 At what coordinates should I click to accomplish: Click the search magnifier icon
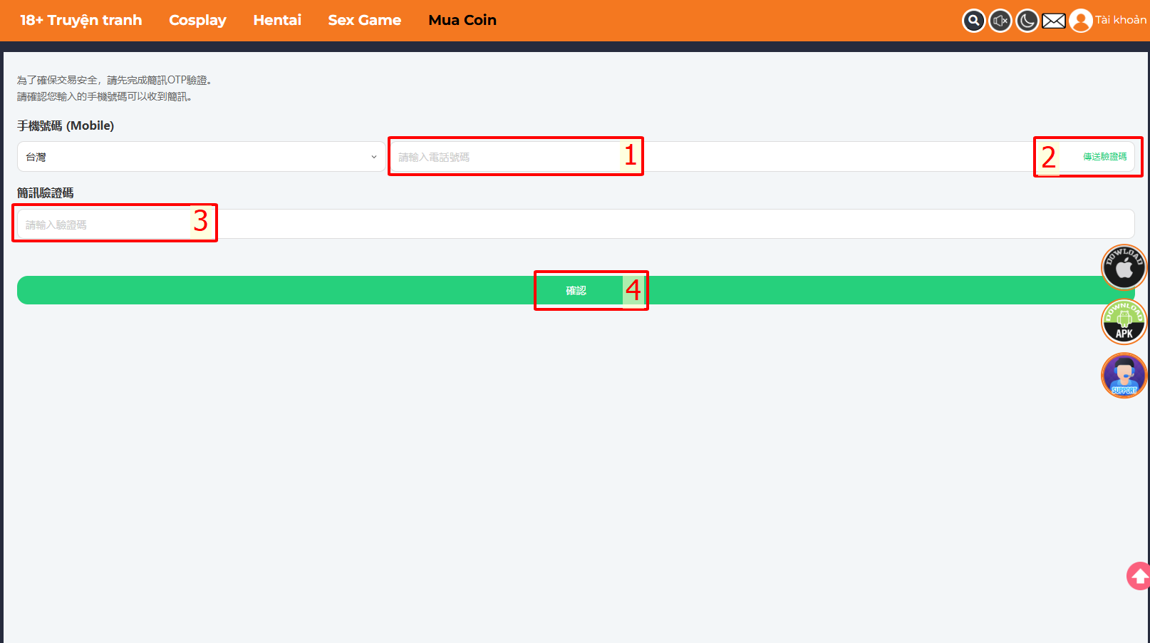pyautogui.click(x=973, y=21)
